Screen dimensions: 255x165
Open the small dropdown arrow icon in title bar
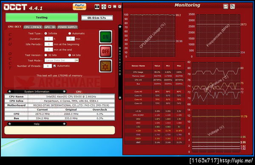pyautogui.click(x=110, y=7)
